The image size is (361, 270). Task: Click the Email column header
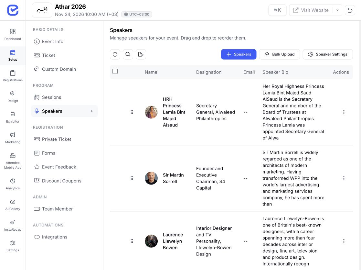coord(249,72)
